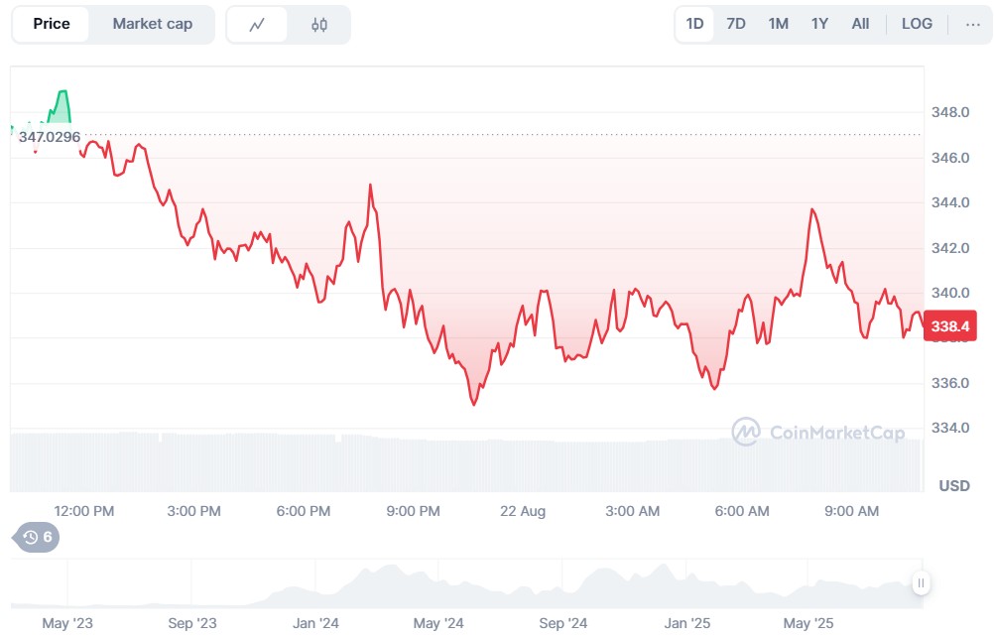Click Sep '24 on the overview timeline

563,623
